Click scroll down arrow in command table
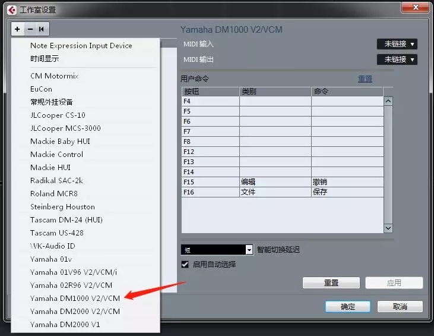Viewport: 434px width, 336px height. click(388, 228)
